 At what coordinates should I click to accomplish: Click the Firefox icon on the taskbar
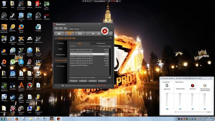[x=17, y=119]
